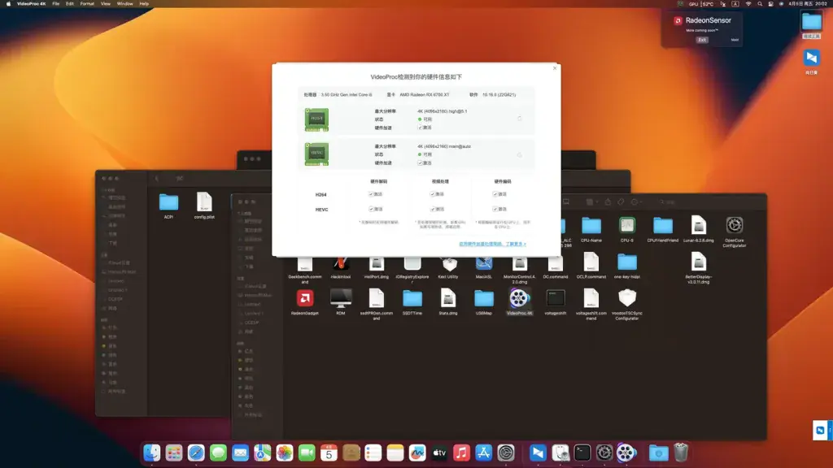Open the Format menu
The image size is (833, 468).
pyautogui.click(x=87, y=4)
